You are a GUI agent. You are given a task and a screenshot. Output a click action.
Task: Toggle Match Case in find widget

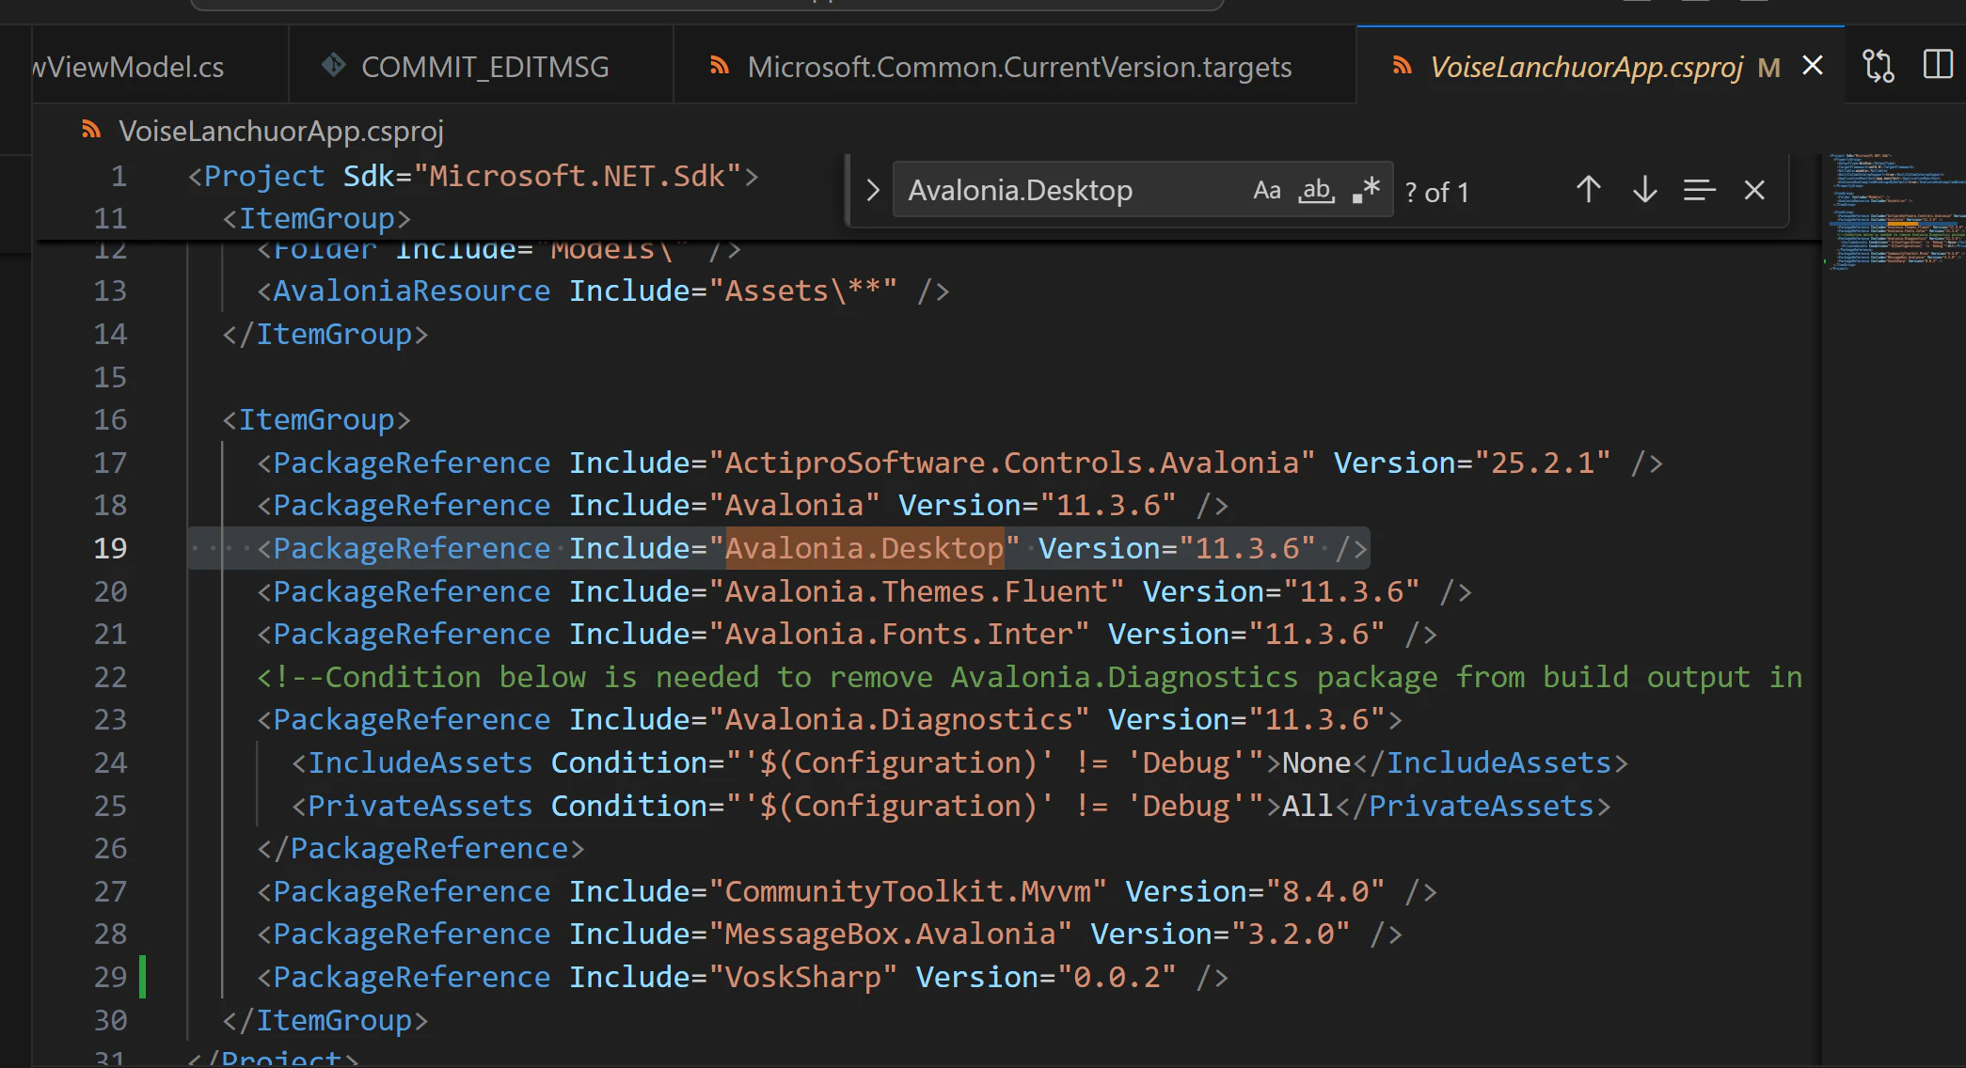pos(1267,191)
